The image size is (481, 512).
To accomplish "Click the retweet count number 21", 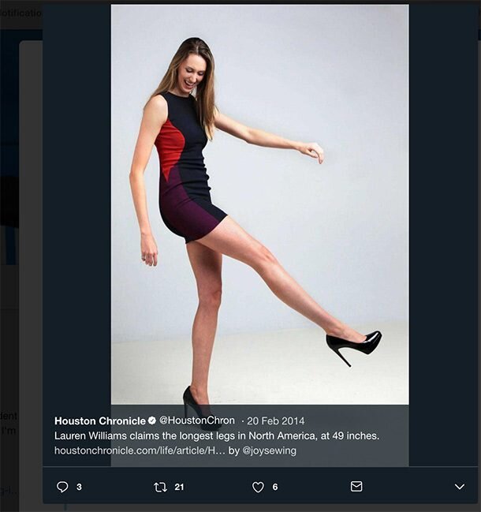I will [179, 488].
